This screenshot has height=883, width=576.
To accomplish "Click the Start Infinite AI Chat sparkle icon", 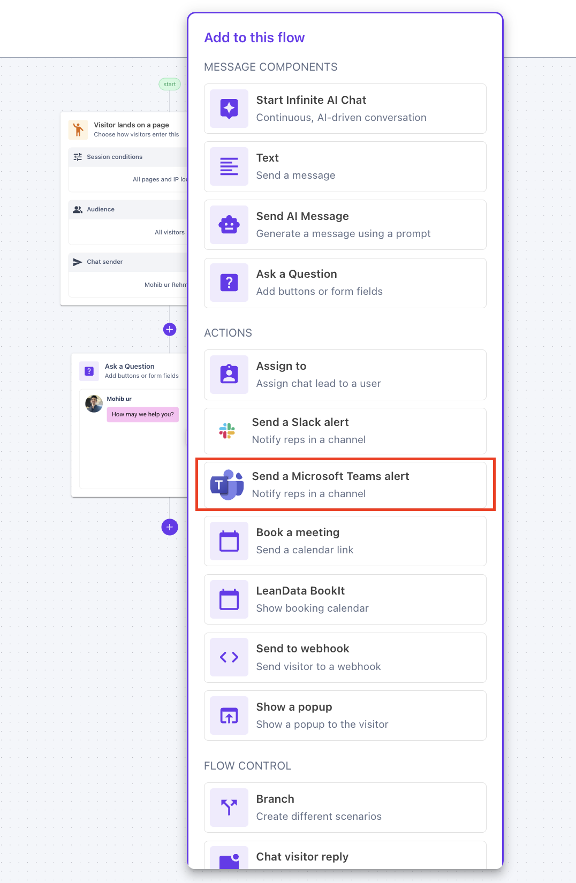I will [x=229, y=109].
